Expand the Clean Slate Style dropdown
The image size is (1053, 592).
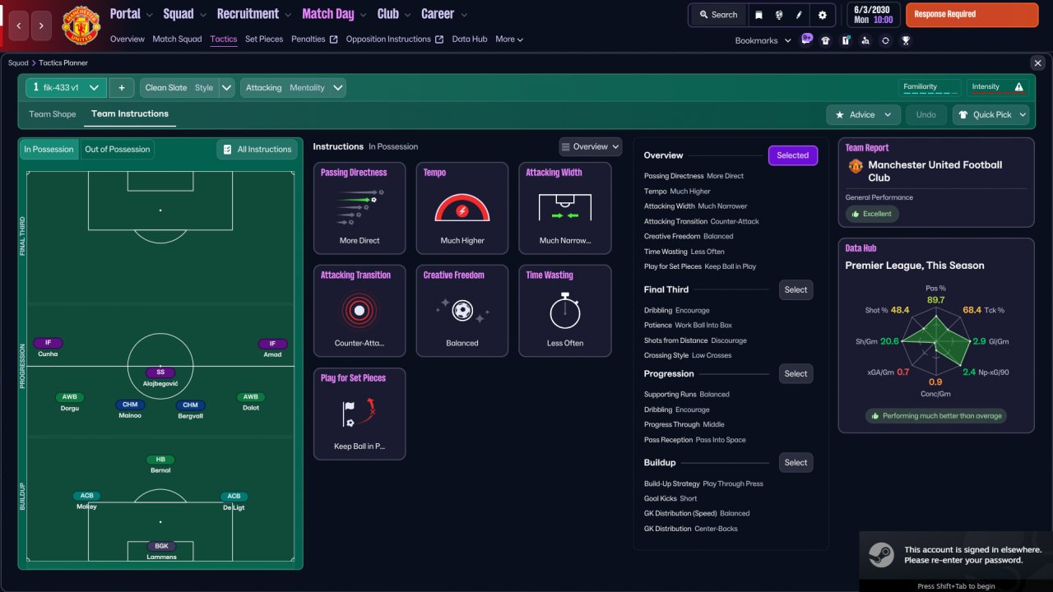[x=188, y=88]
